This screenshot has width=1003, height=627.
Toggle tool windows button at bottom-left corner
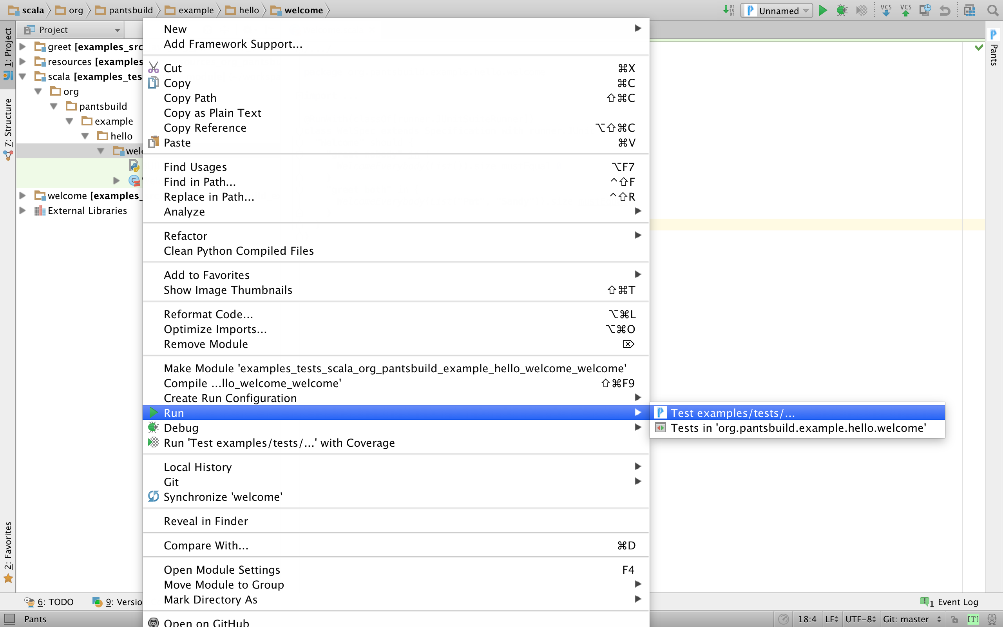click(x=9, y=619)
